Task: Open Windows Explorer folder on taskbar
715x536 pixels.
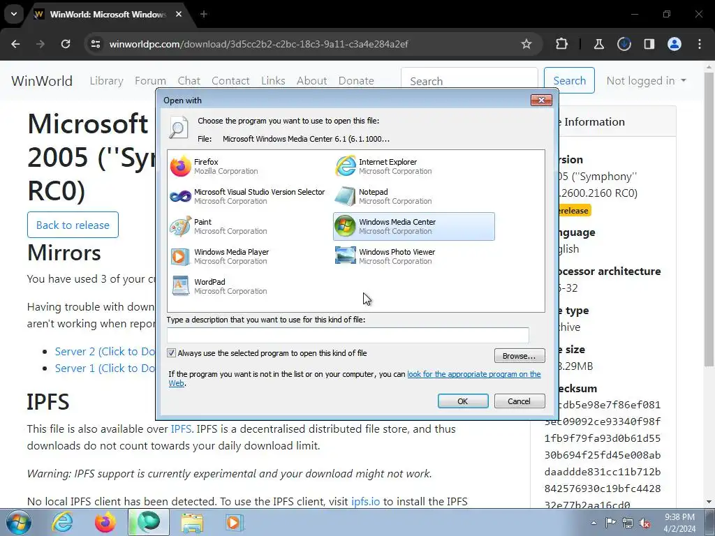Action: (192, 522)
